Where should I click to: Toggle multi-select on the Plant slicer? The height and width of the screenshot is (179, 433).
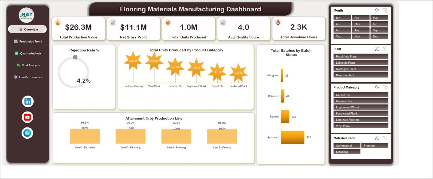[x=377, y=49]
